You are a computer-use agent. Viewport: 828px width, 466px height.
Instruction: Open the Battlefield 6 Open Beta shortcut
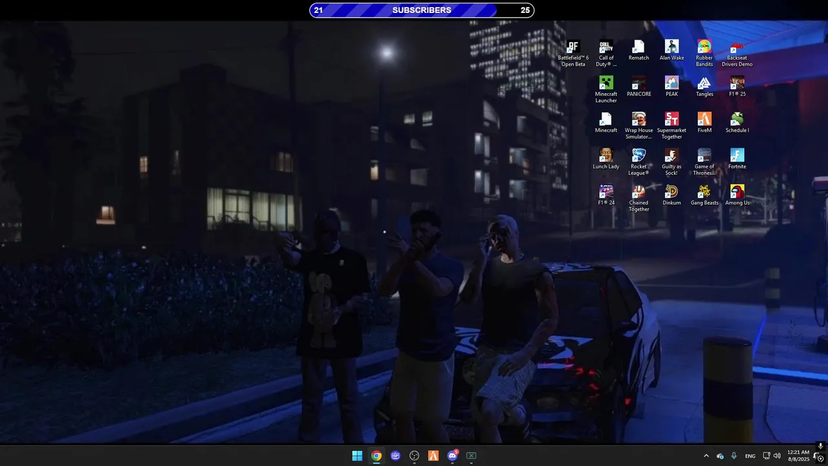[573, 53]
